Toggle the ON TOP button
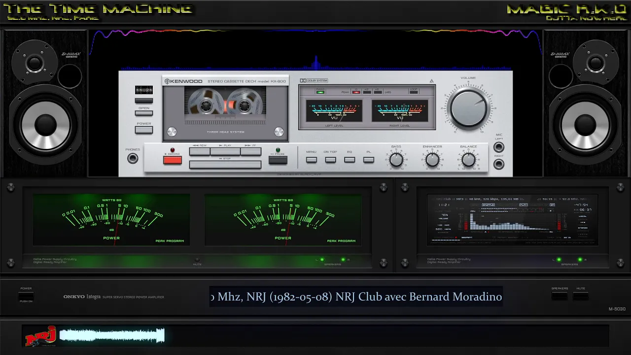Image resolution: width=631 pixels, height=355 pixels. [330, 160]
